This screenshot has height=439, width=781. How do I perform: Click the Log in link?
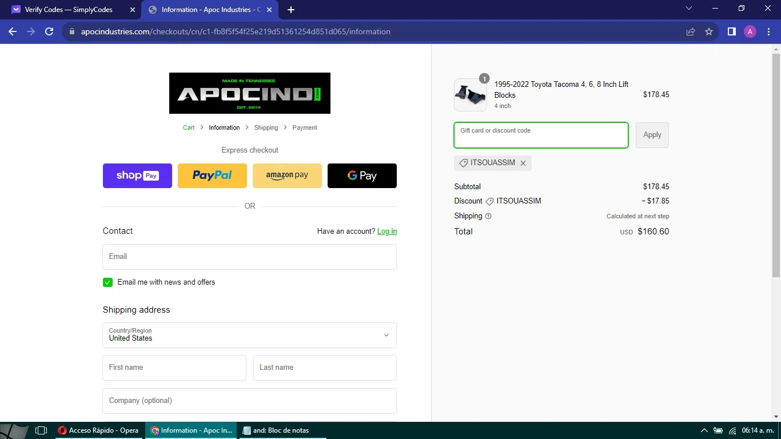pos(387,232)
